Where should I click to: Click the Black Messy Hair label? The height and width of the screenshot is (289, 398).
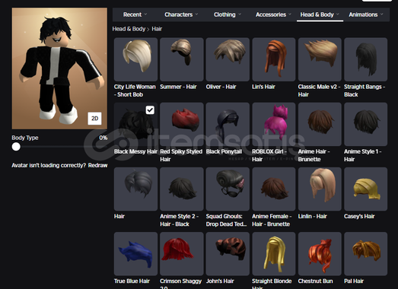point(135,151)
